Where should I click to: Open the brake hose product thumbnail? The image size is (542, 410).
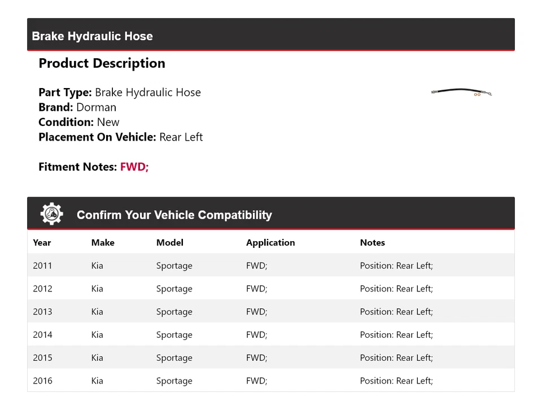461,92
